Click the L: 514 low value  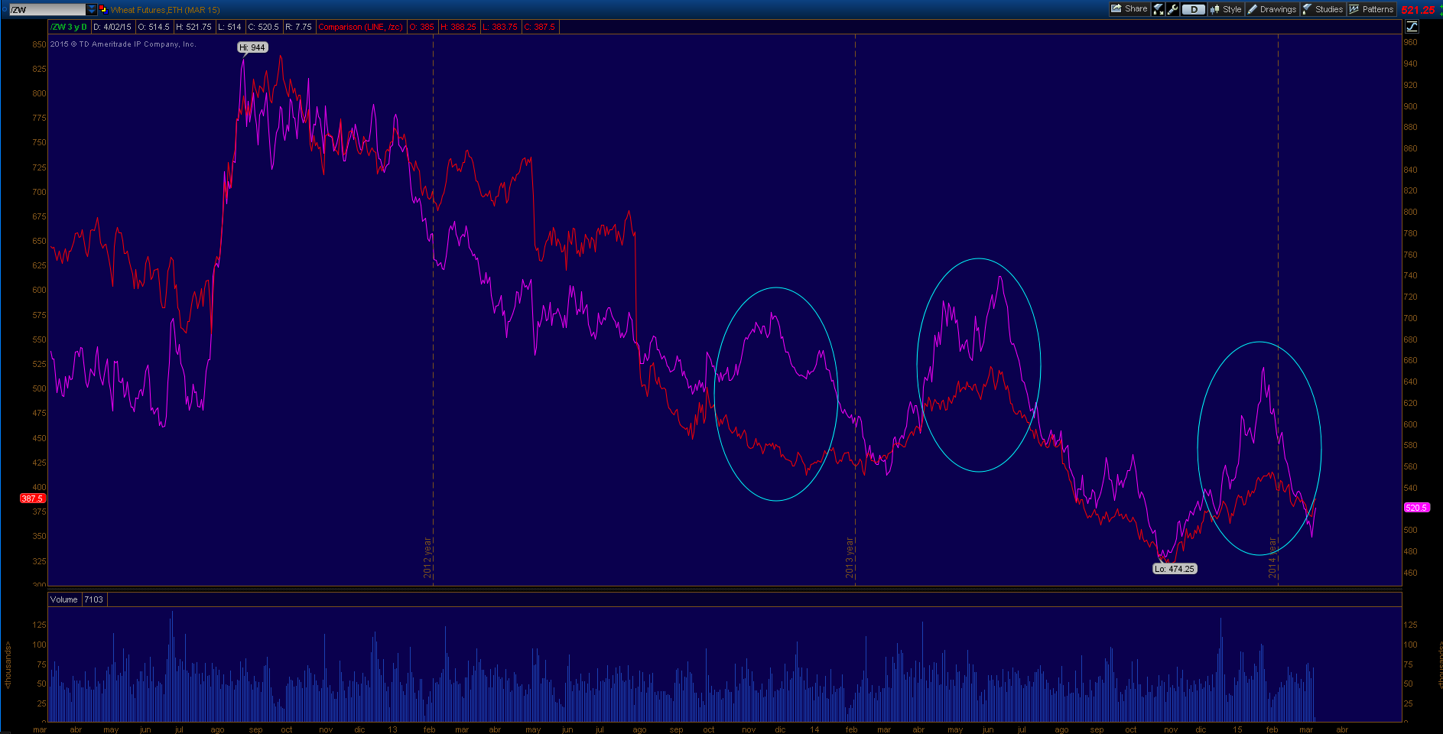(x=229, y=27)
